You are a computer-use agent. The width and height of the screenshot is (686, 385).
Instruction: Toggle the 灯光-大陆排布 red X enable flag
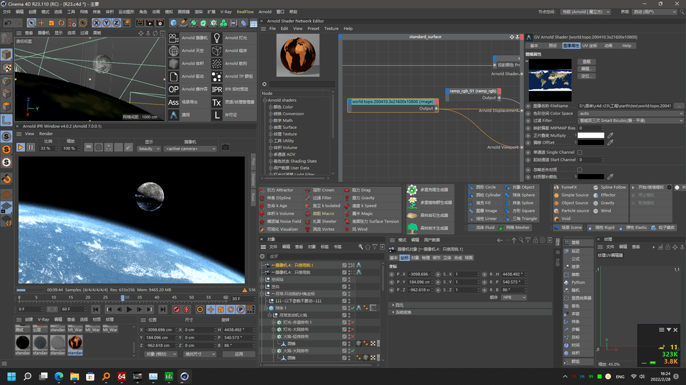(352, 330)
